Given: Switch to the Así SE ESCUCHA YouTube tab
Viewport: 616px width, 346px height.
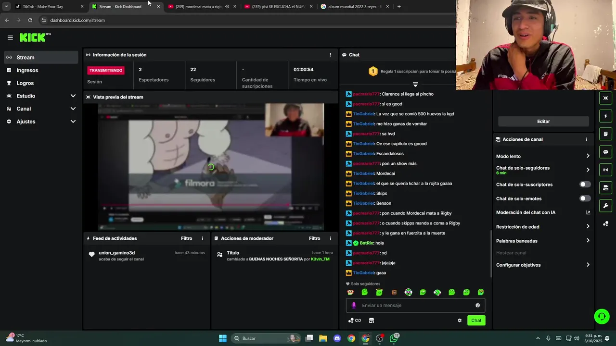Looking at the screenshot, I should 279,6.
